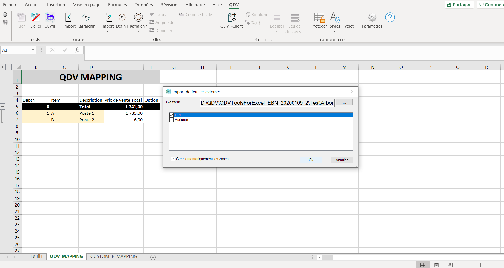Expand the Name Box dropdown

33,50
